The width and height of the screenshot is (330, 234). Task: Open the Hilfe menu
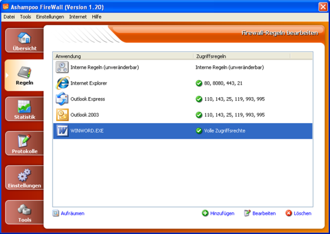(97, 17)
